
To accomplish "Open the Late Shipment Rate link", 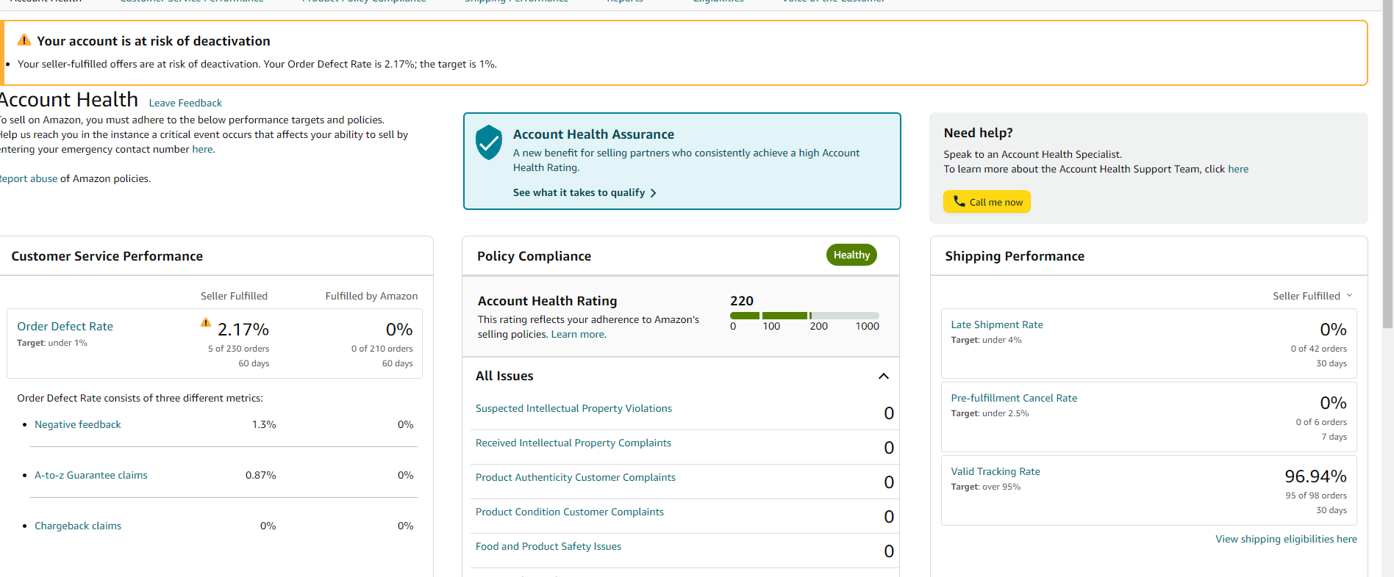I will tap(997, 324).
